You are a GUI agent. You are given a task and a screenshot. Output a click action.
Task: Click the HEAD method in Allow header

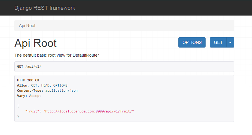click(x=45, y=85)
